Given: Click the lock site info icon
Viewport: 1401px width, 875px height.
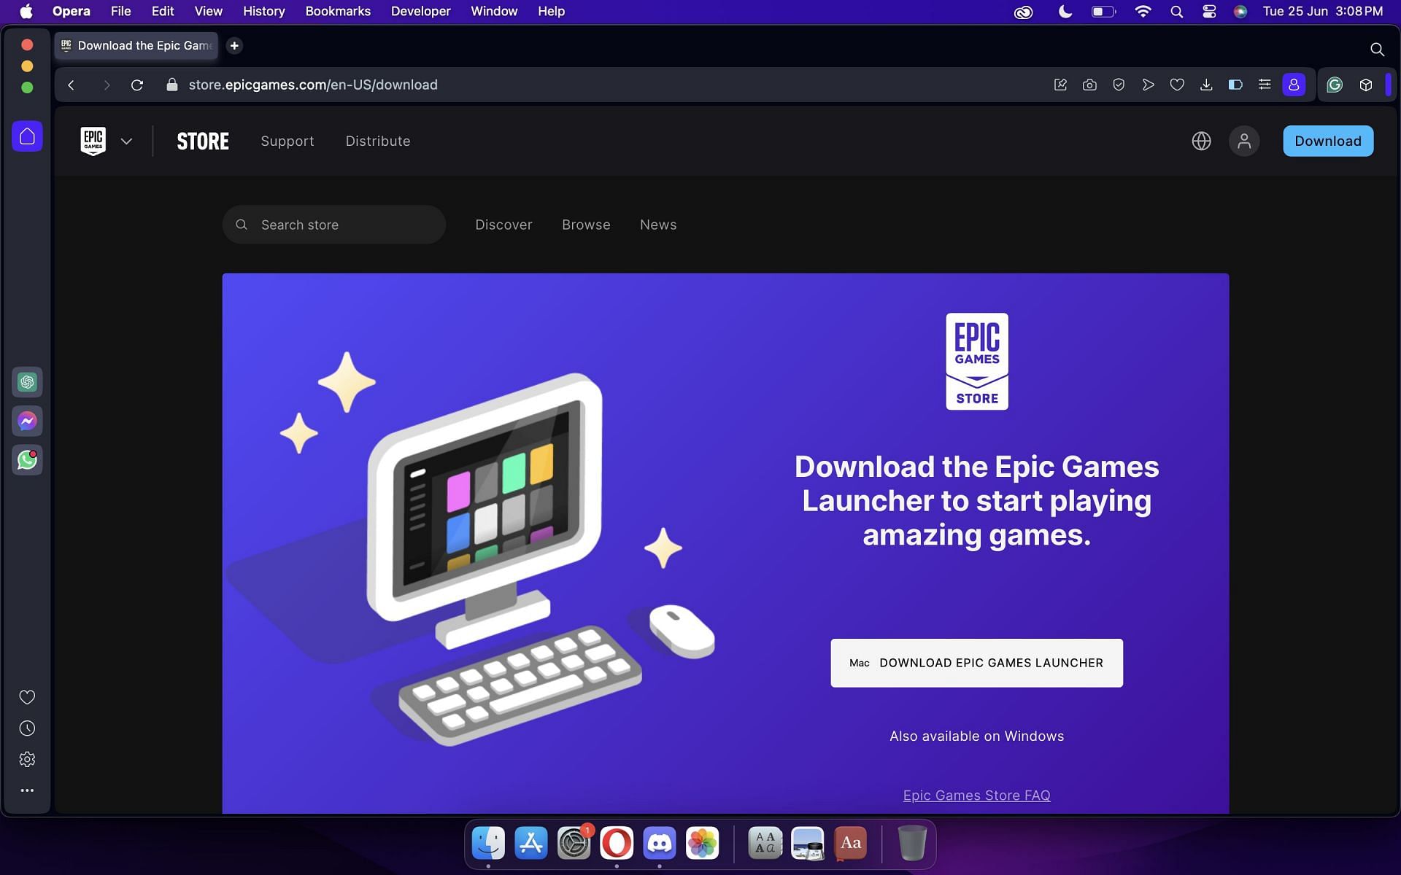Looking at the screenshot, I should tap(172, 85).
